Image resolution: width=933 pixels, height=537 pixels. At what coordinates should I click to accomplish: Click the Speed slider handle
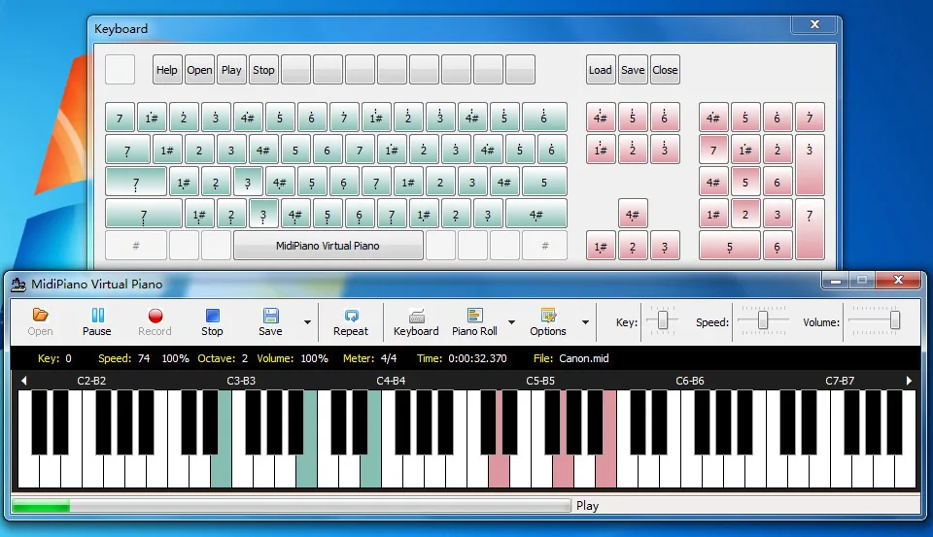point(763,320)
